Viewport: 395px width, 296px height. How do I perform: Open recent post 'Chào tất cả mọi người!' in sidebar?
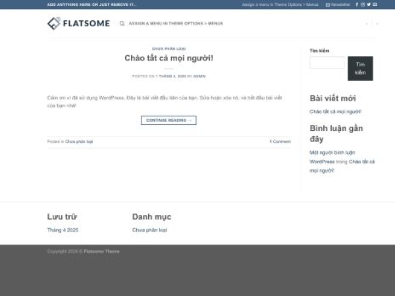coord(335,112)
